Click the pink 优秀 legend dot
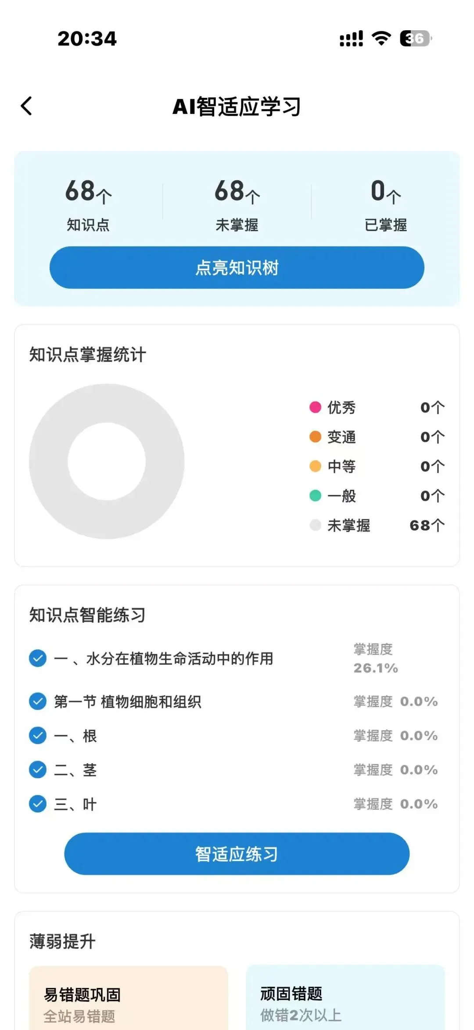474x1030 pixels. click(x=315, y=407)
